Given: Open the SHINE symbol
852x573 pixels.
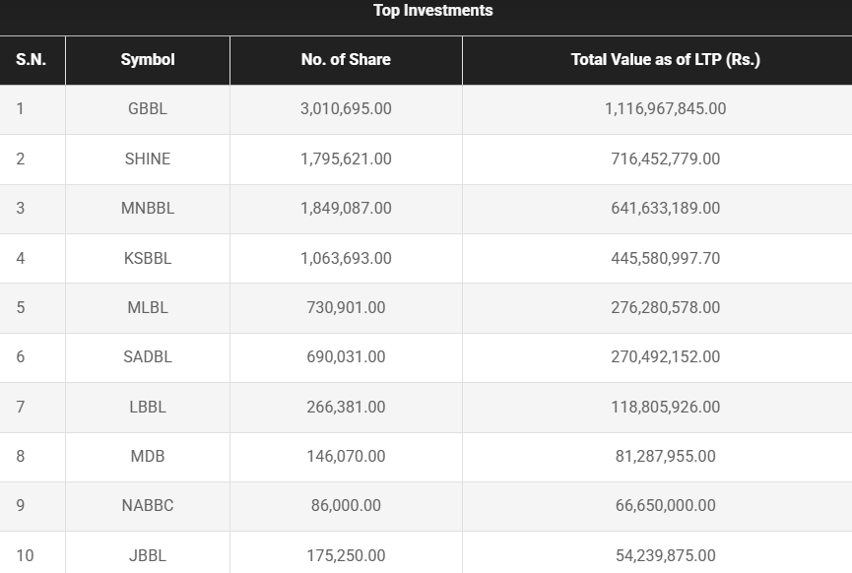Looking at the screenshot, I should tap(148, 159).
